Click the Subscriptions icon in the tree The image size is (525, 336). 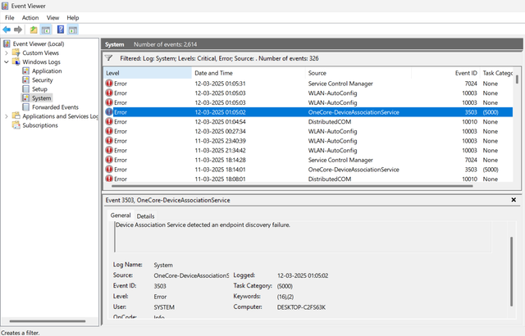(16, 125)
